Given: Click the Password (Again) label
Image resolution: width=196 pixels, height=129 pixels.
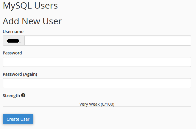Looking at the screenshot, I should 20,74.
